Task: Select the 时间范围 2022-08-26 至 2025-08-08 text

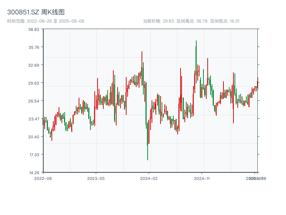Action: coord(46,21)
